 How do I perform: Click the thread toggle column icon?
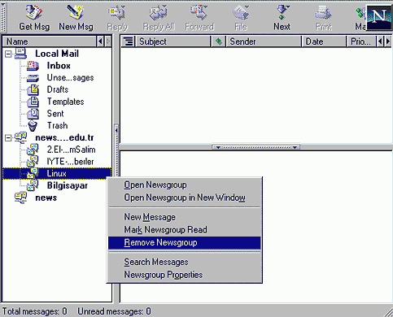[128, 41]
